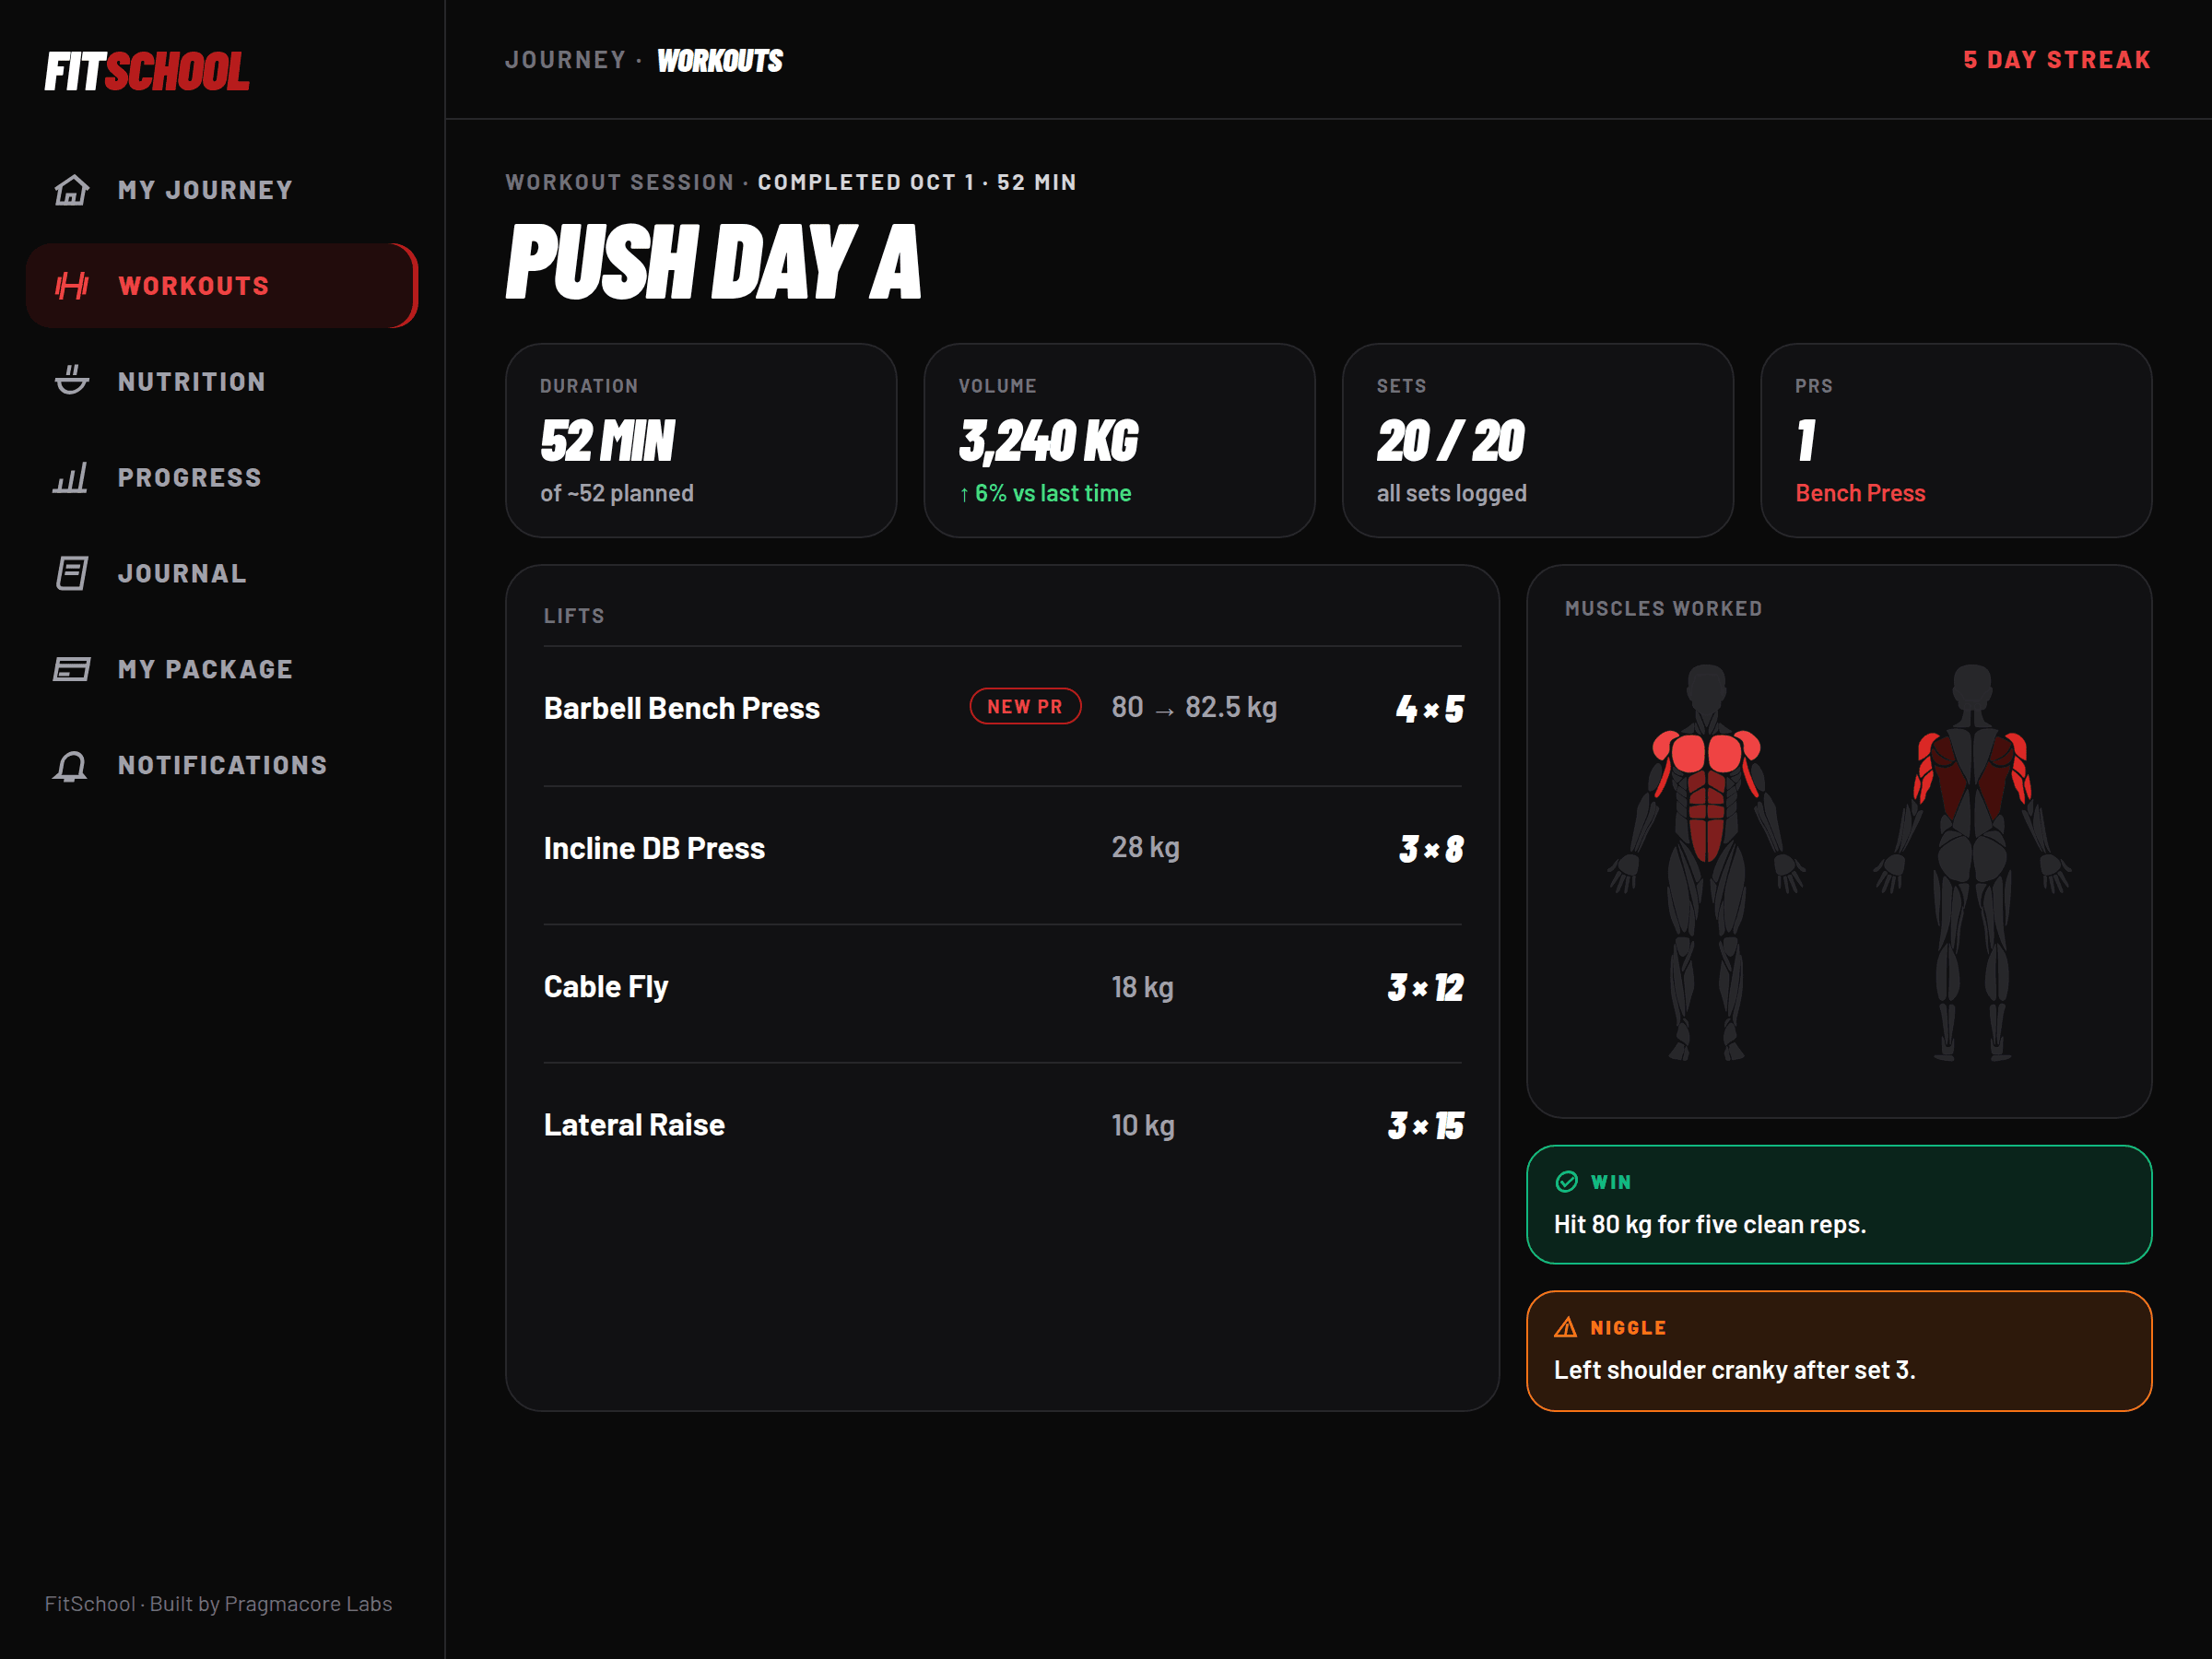
Task: Click the 5 Day Streak indicator
Action: pyautogui.click(x=2056, y=60)
